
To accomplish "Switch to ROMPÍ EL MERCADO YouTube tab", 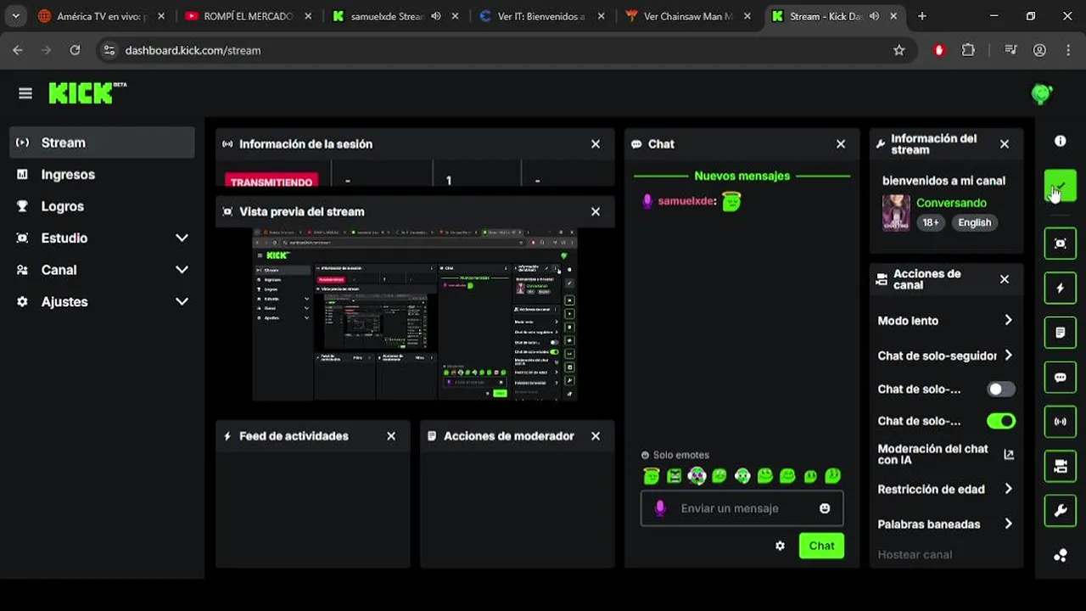I will [x=248, y=16].
